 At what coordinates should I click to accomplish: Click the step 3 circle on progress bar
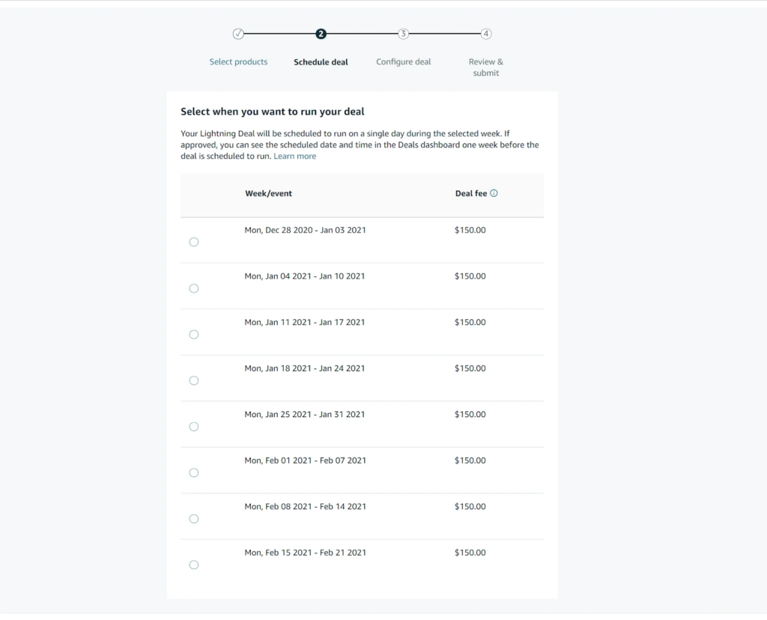coord(403,34)
